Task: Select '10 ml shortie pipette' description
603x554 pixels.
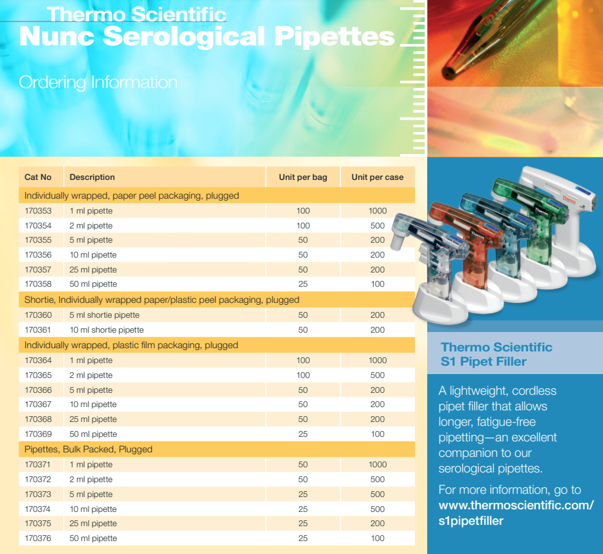Action: (x=107, y=330)
